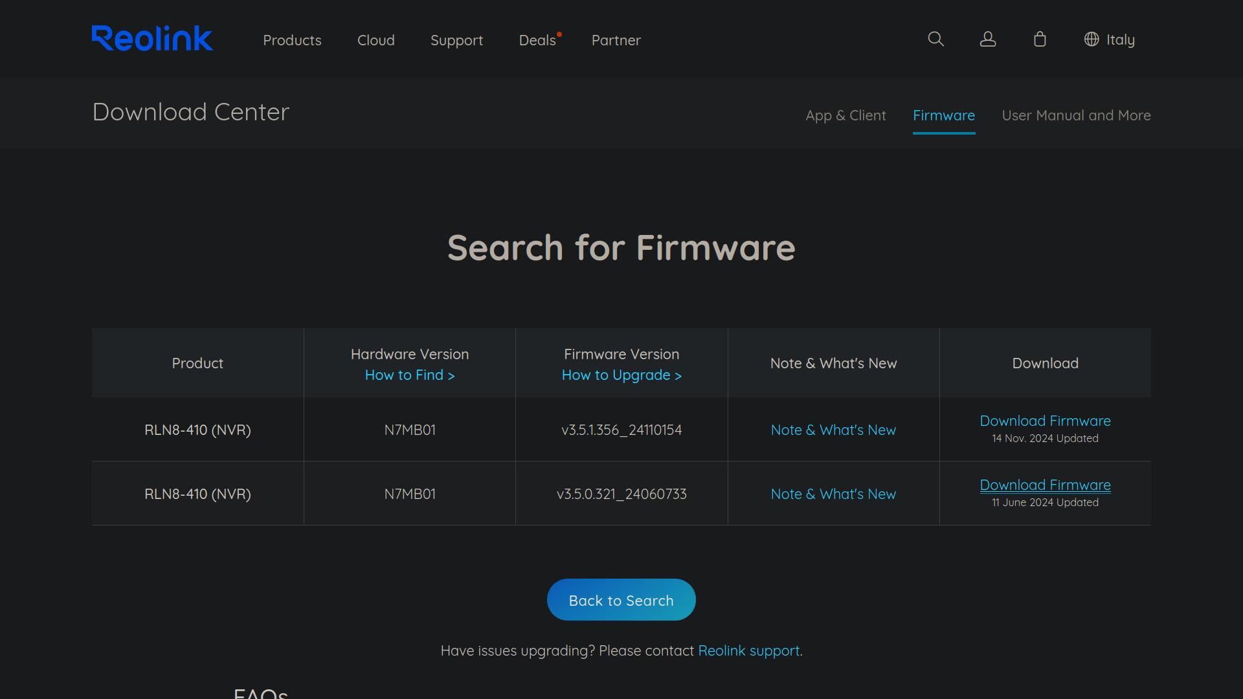This screenshot has height=699, width=1243.
Task: Open the search icon in the header
Action: click(935, 39)
